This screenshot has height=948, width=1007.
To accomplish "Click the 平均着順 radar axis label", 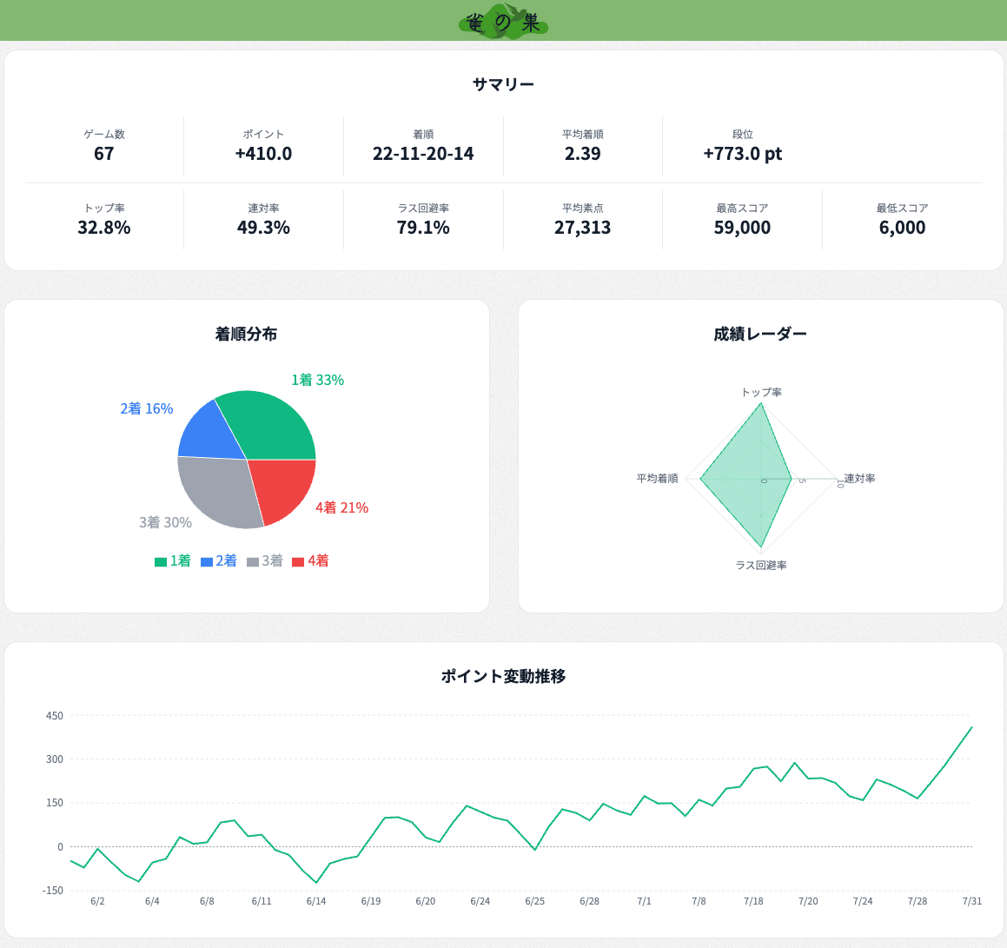I will point(657,479).
